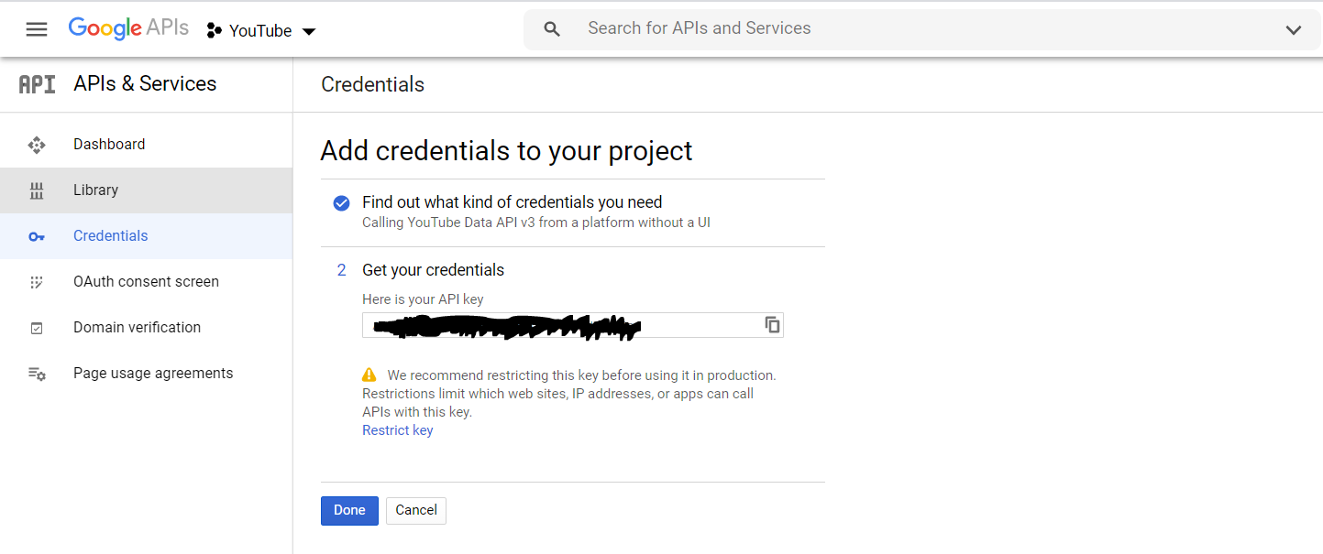This screenshot has width=1323, height=554.
Task: Click the Done button
Action: [x=349, y=510]
